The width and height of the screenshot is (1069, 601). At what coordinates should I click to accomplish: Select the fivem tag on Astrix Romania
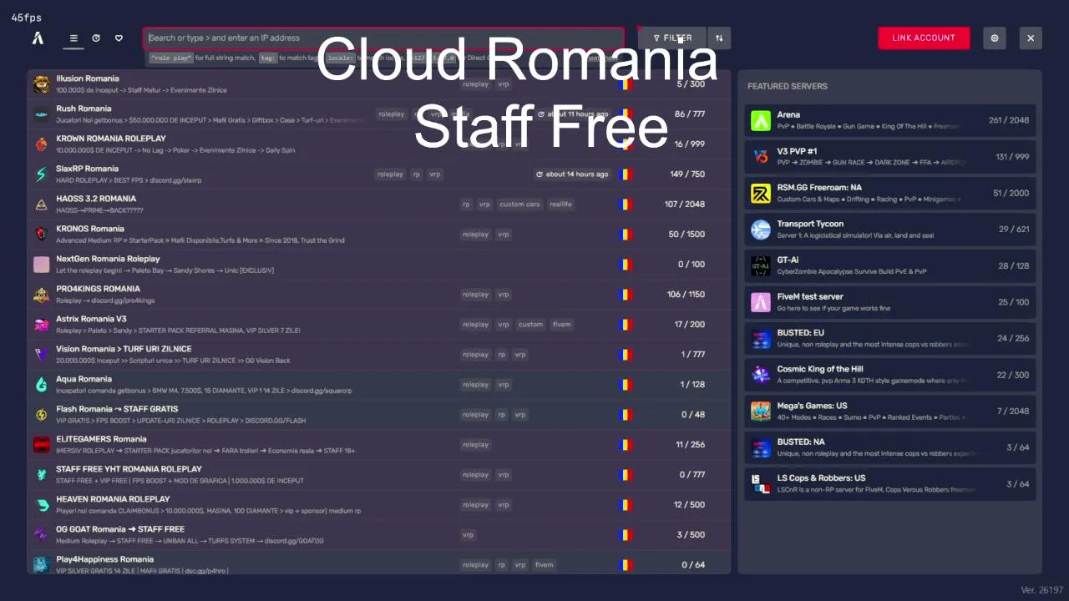(x=561, y=325)
